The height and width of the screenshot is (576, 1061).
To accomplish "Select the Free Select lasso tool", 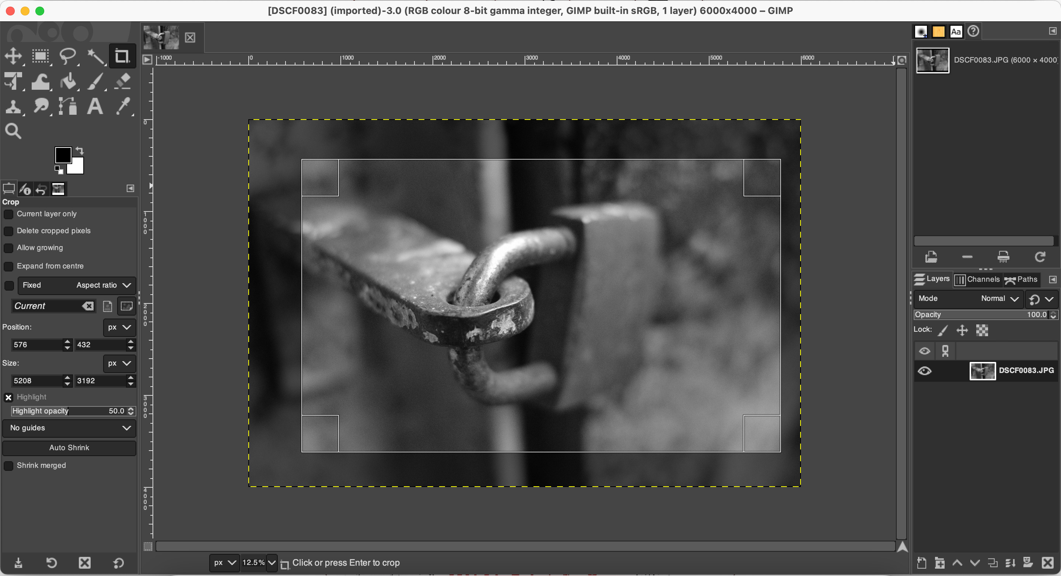I will 68,56.
